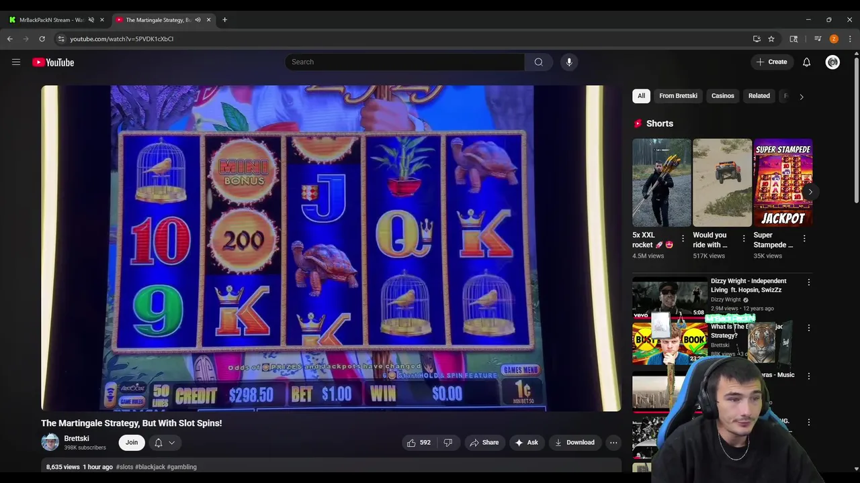Open the YouTube account avatar menu
Screen dimensions: 860x483
click(x=832, y=62)
